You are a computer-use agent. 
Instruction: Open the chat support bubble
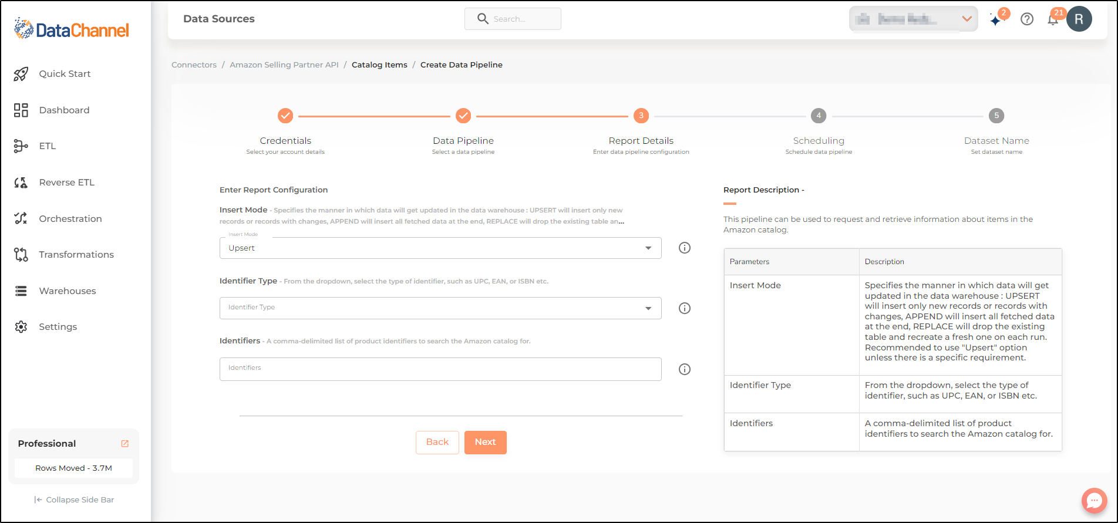(1095, 501)
